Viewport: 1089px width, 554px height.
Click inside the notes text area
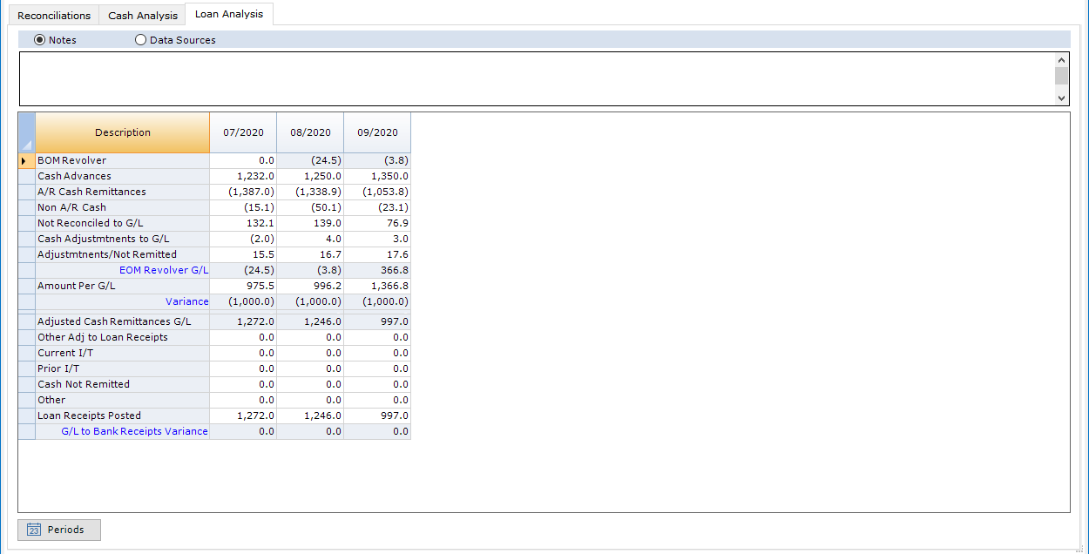click(536, 78)
